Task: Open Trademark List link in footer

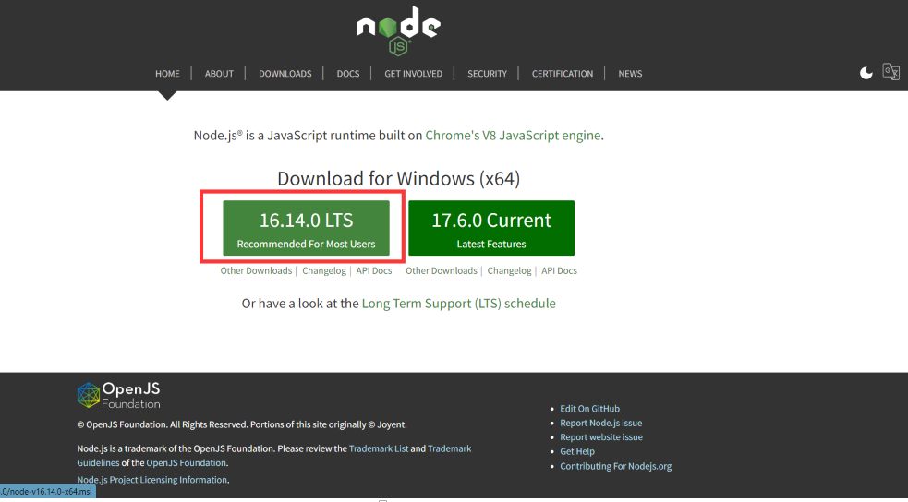Action: click(x=379, y=448)
